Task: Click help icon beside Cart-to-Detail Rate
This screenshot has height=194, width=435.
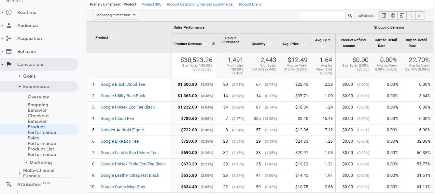Action: pyautogui.click(x=390, y=46)
